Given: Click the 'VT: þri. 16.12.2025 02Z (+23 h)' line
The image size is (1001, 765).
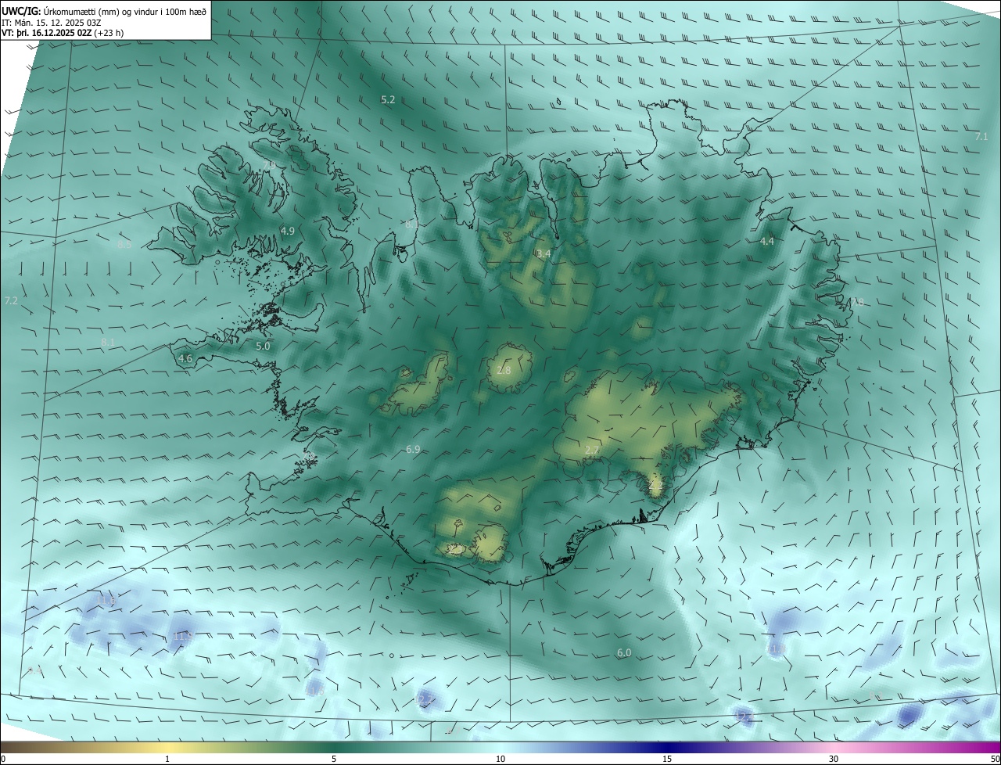Looking at the screenshot, I should (62, 33).
